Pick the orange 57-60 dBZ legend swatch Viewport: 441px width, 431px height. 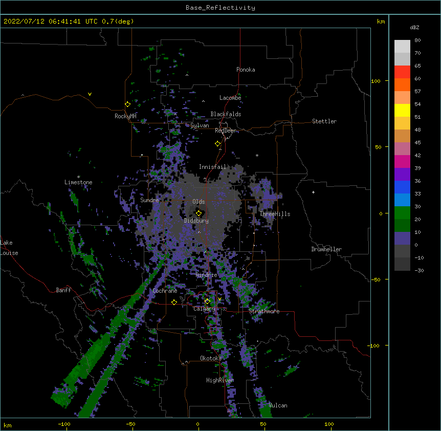coord(402,84)
